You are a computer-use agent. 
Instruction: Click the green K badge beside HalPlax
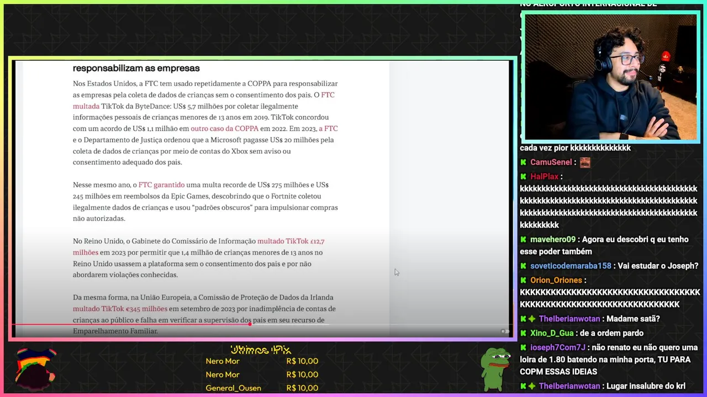(x=524, y=176)
